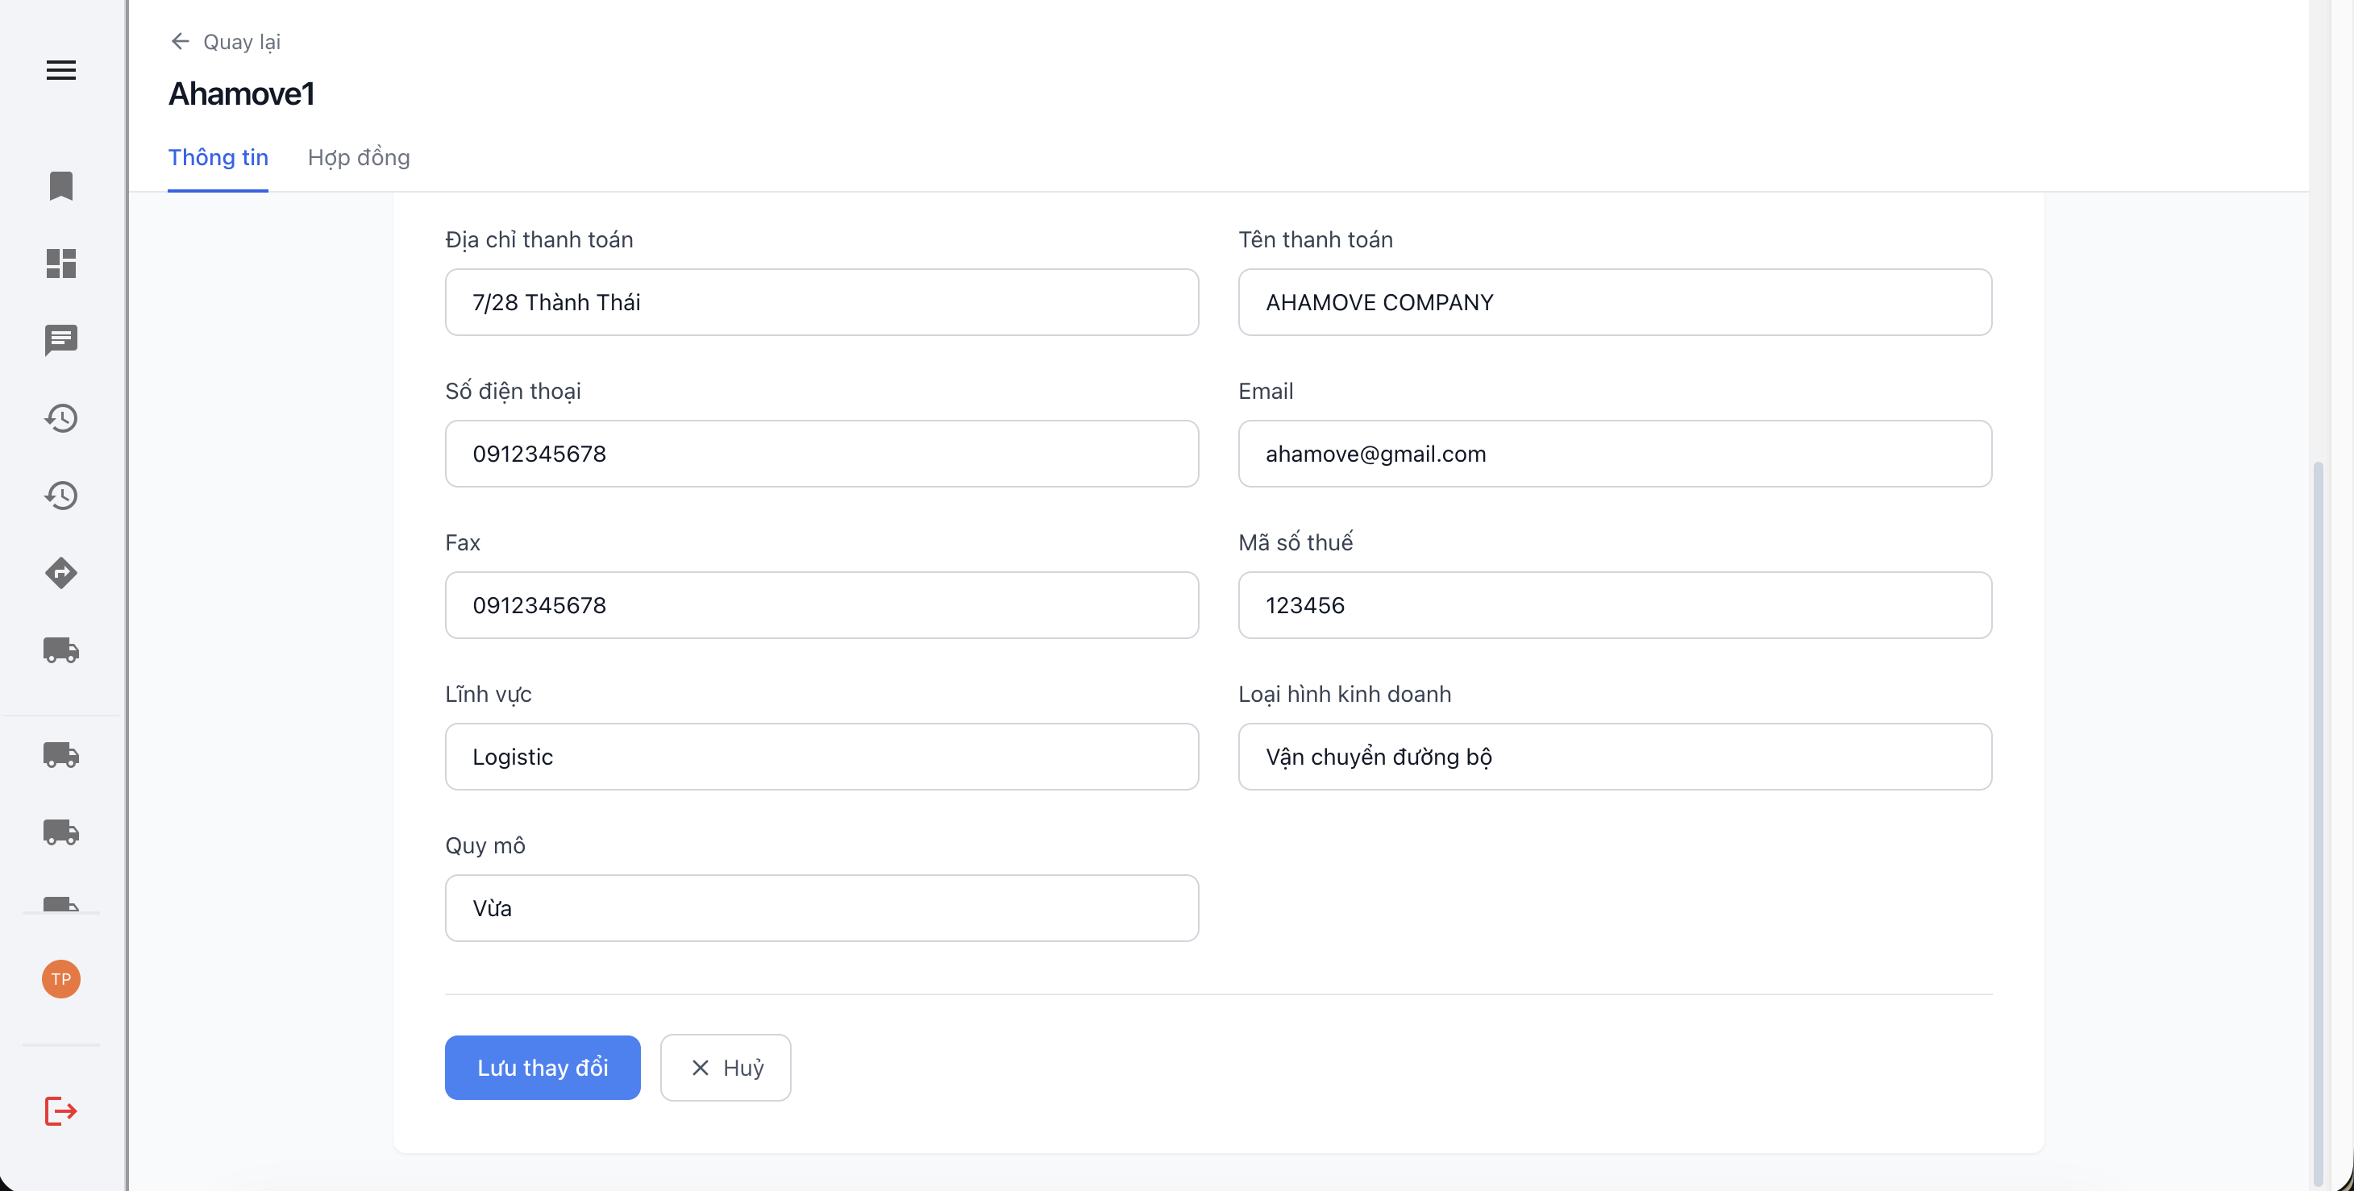
Task: Open the Quy mô Vừa field
Action: (x=821, y=908)
